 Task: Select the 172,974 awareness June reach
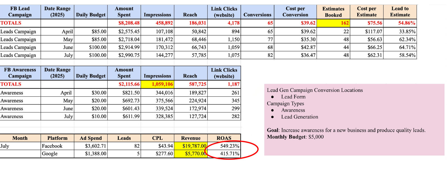pos(191,109)
